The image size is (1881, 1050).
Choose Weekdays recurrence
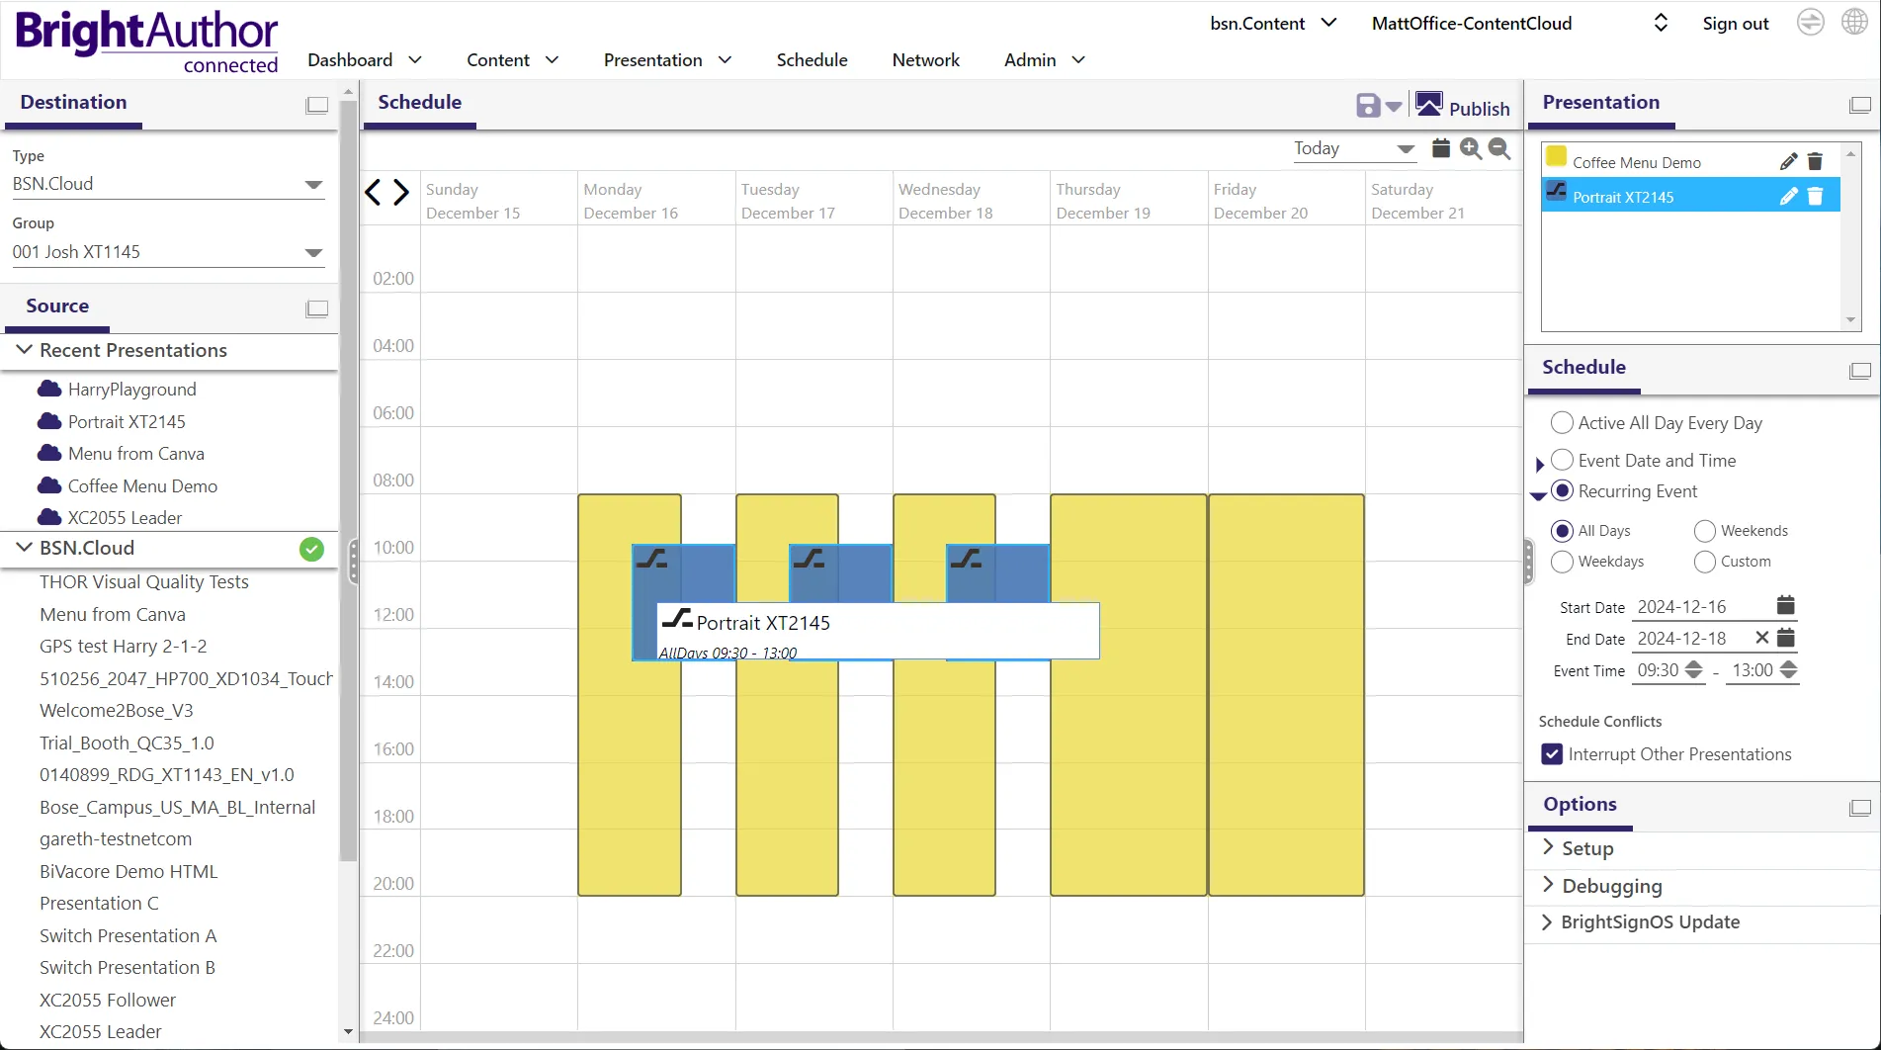[1562, 562]
